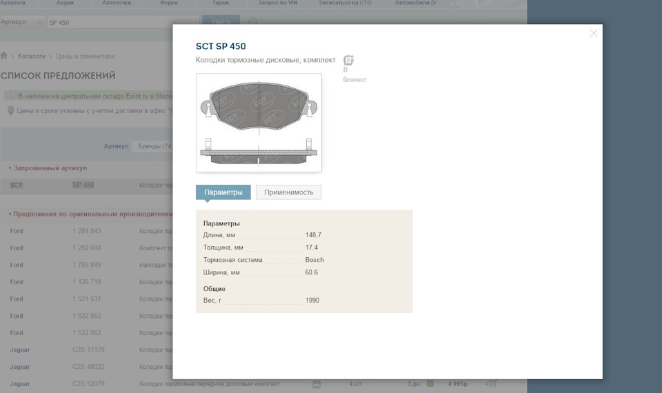Image resolution: width=662 pixels, height=393 pixels.
Task: Click the Тормозная система value Bosch
Action: pos(314,260)
